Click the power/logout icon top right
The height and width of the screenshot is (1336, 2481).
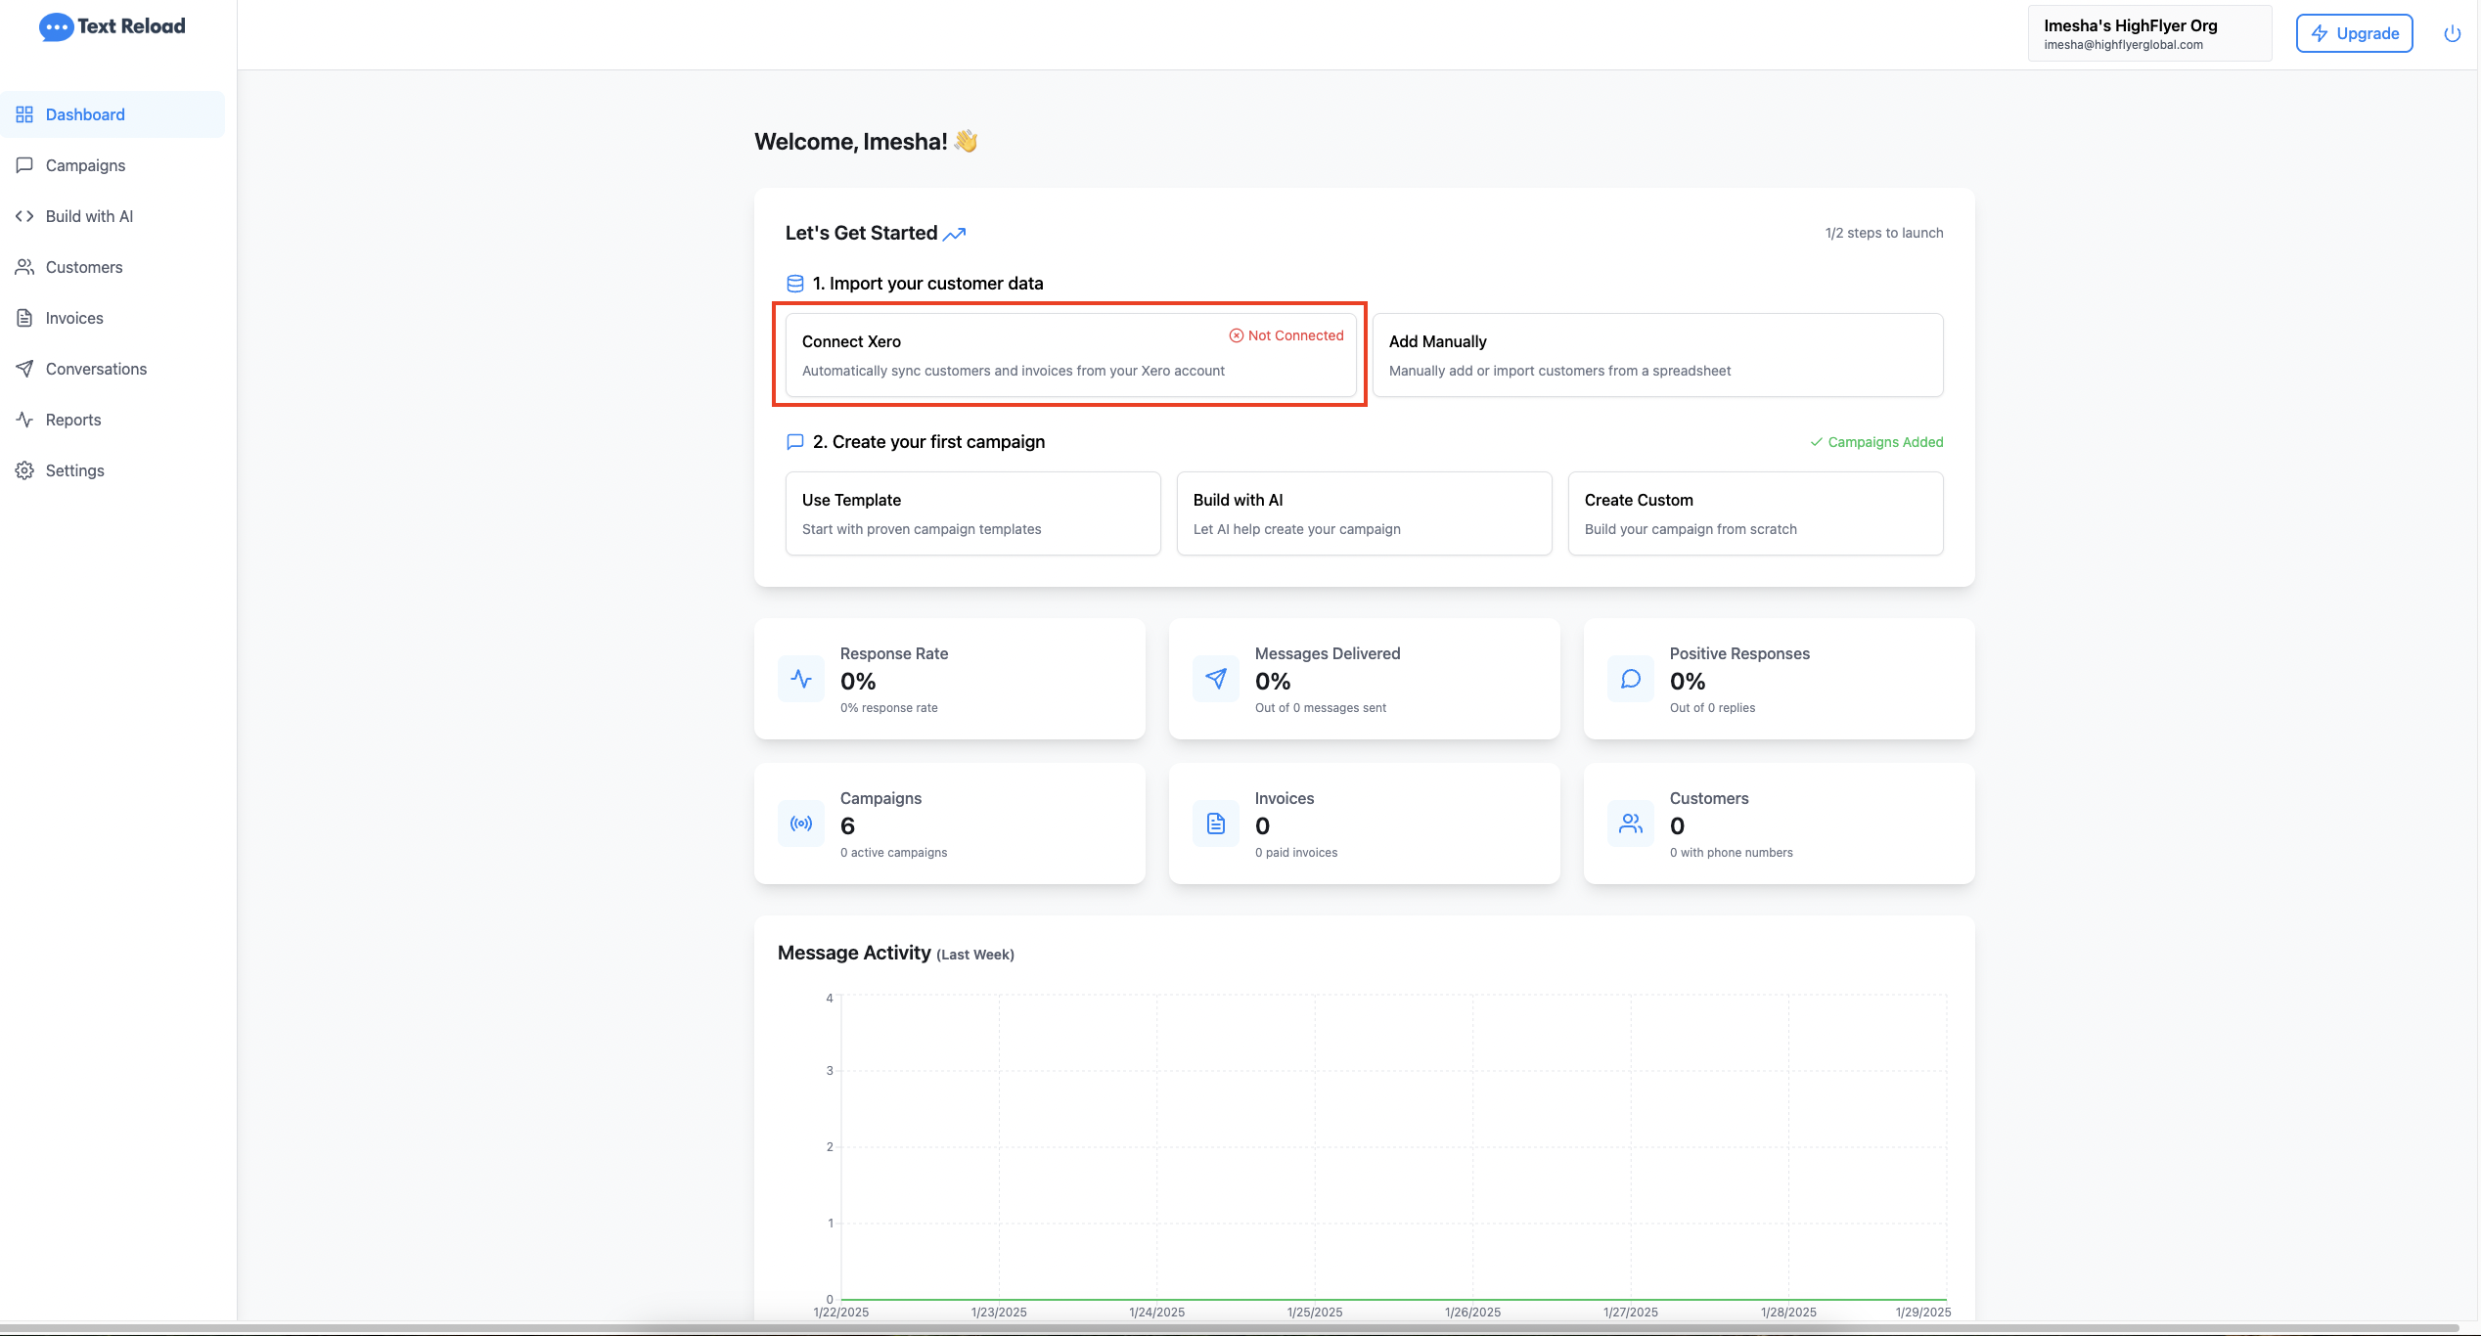[x=2454, y=32]
